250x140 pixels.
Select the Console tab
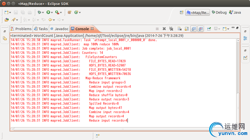pos(80,29)
